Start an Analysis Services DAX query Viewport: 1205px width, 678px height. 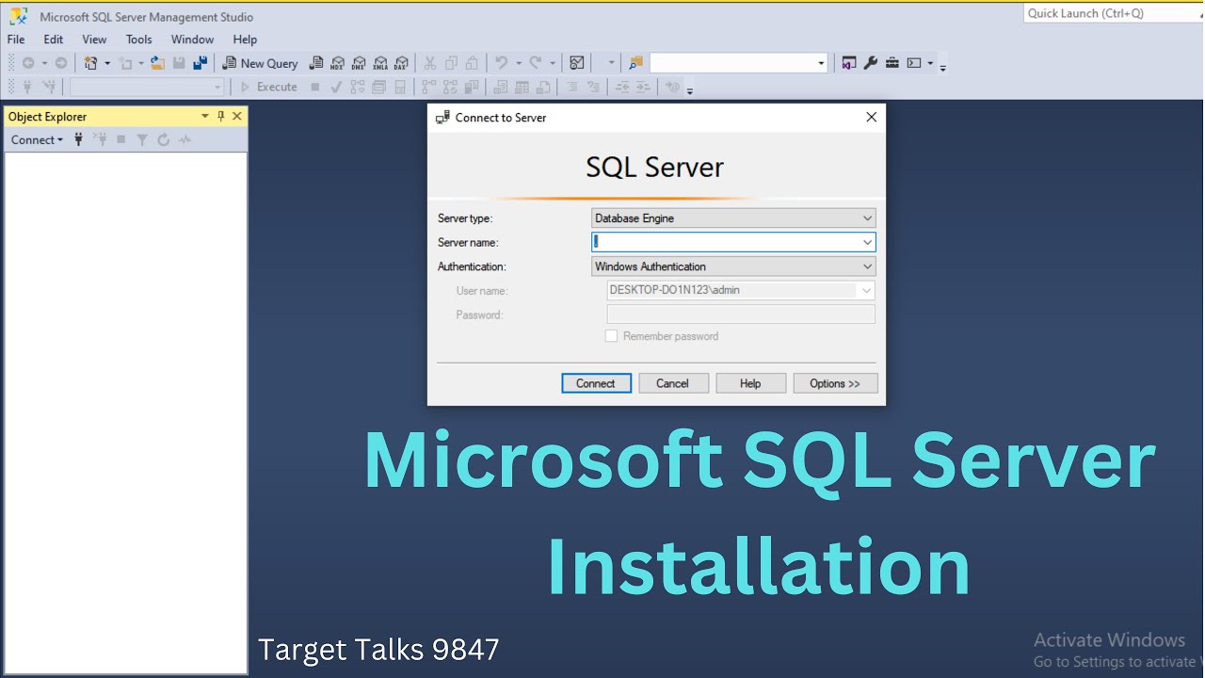[x=402, y=63]
